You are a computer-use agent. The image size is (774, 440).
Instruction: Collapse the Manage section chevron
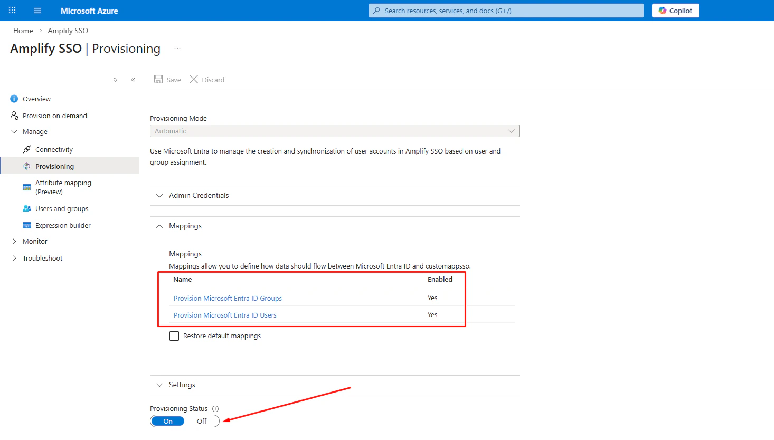pos(14,131)
